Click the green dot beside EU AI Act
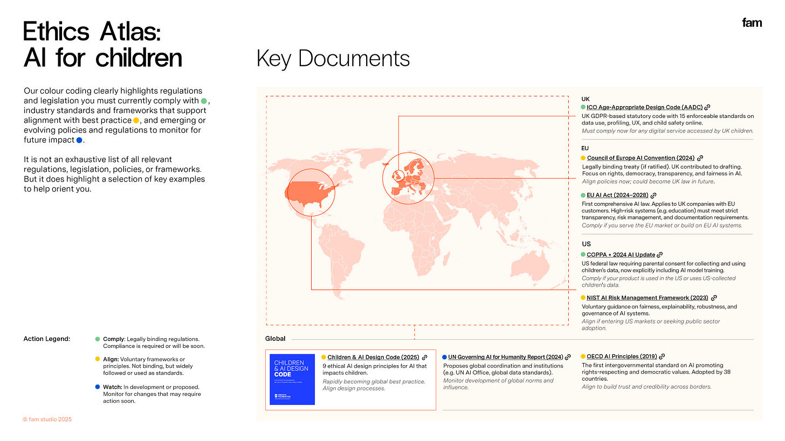The width and height of the screenshot is (785, 441). (583, 195)
